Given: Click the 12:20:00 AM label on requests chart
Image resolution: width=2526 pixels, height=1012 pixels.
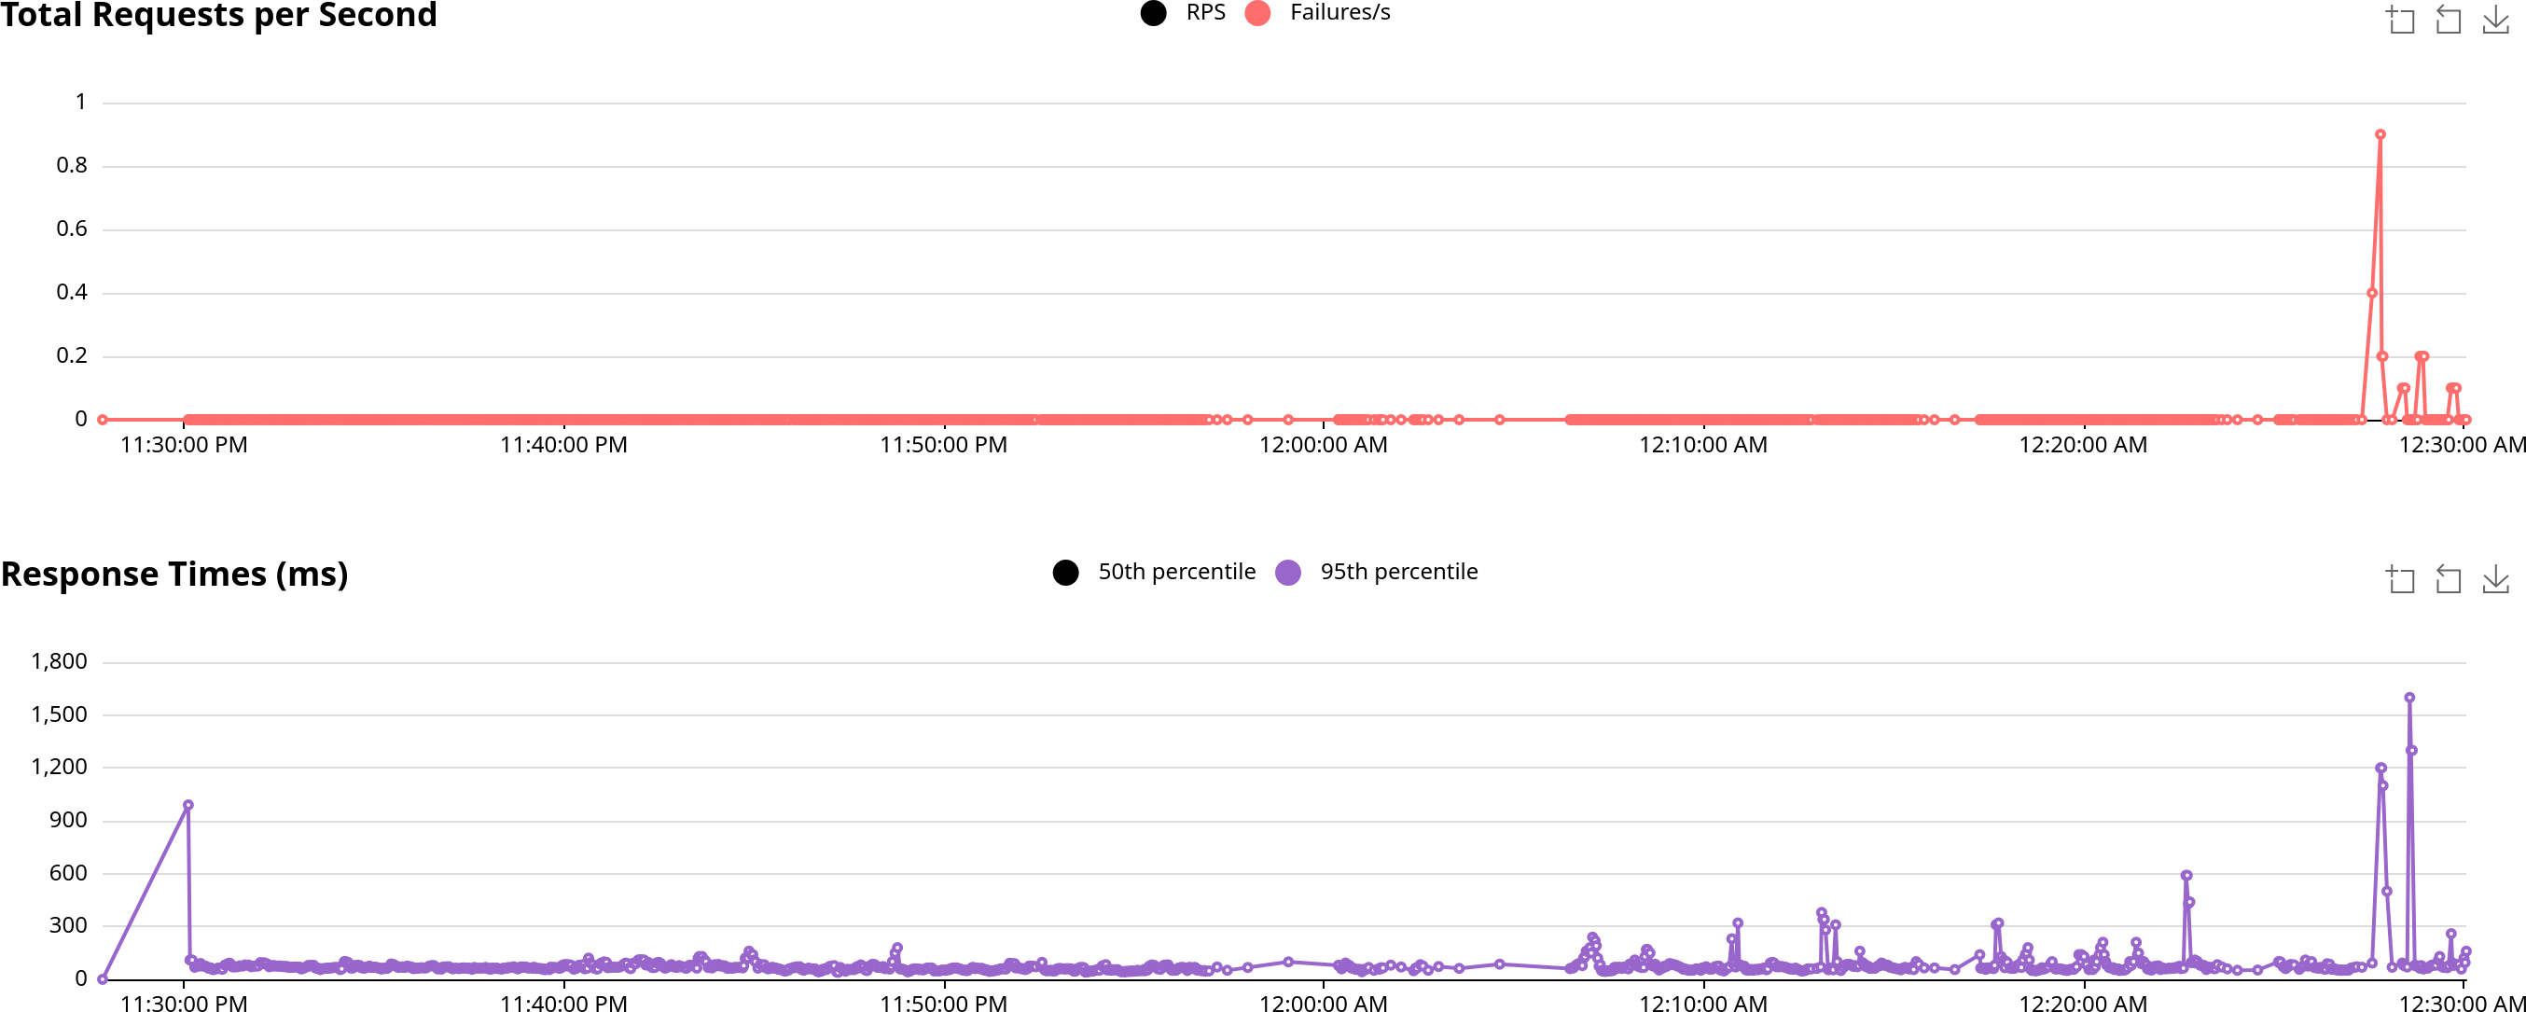Looking at the screenshot, I should [x=2083, y=445].
